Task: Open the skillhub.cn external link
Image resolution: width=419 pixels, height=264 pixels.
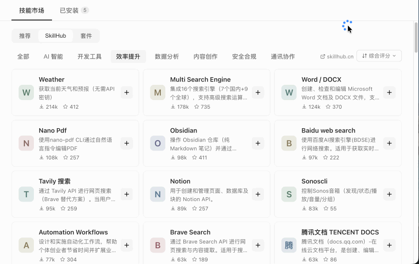Action: point(337,57)
